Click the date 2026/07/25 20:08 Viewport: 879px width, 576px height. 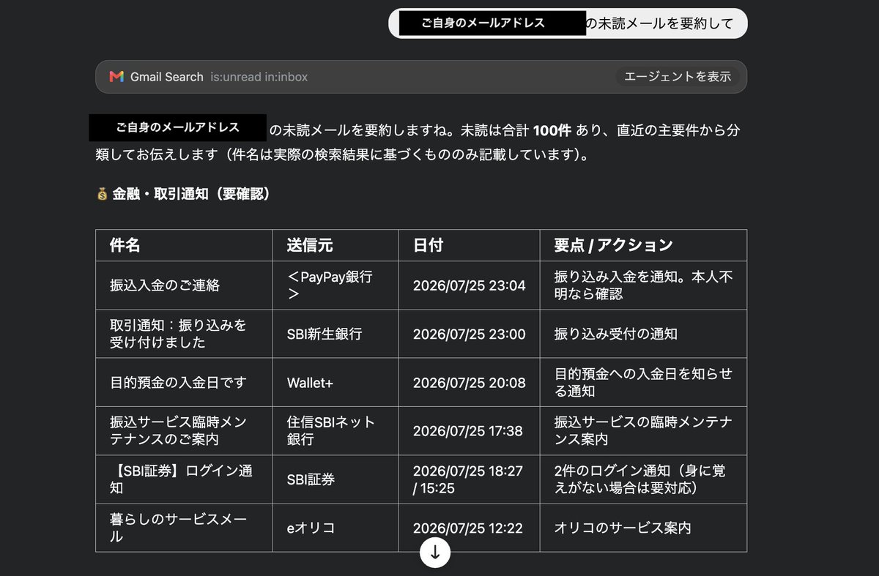click(470, 382)
